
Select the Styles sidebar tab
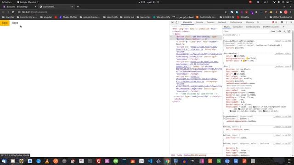(226, 27)
